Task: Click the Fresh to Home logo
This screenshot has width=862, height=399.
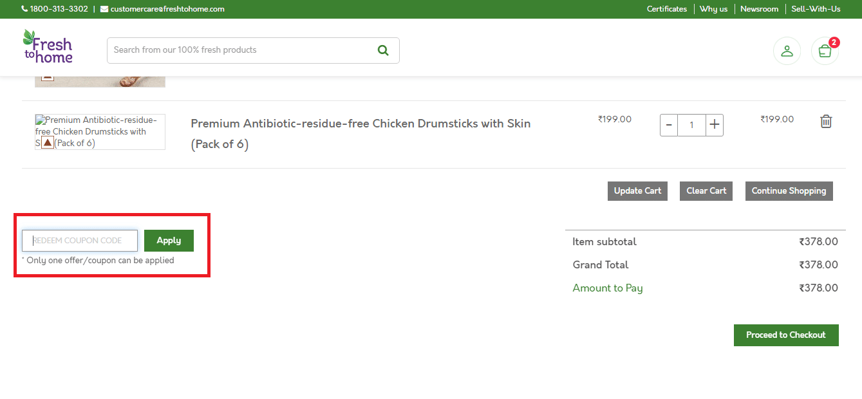Action: point(48,47)
